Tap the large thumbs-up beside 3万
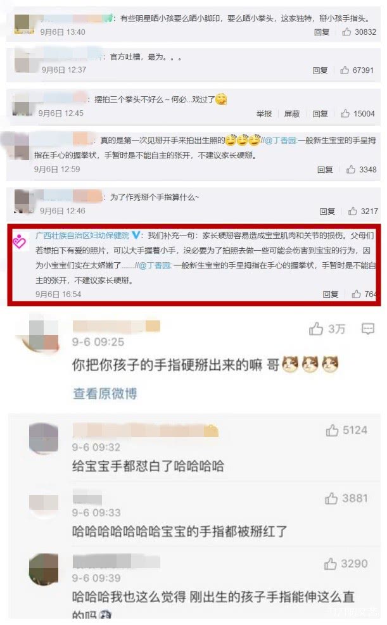The height and width of the screenshot is (625, 387). click(x=316, y=329)
